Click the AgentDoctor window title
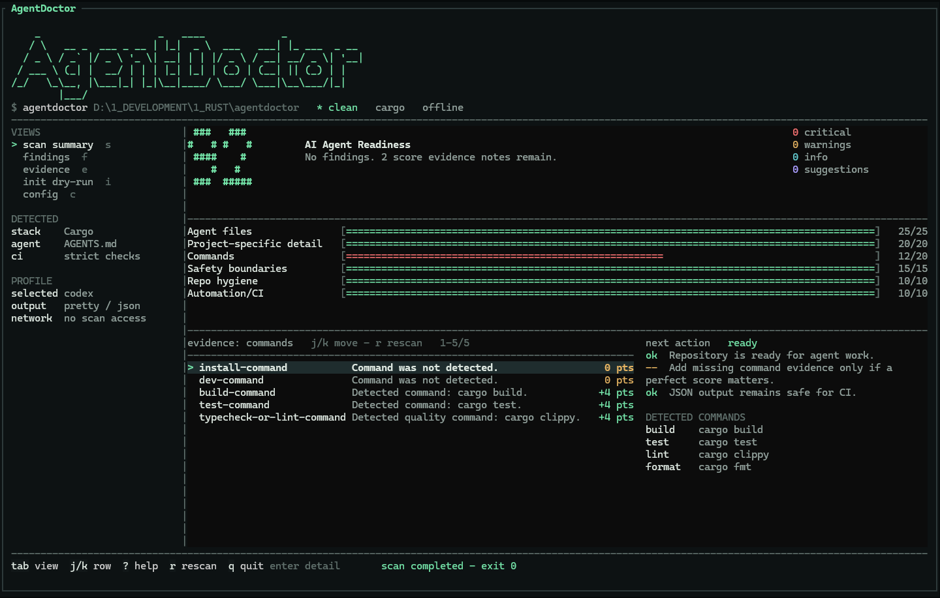This screenshot has height=598, width=940. 43,8
